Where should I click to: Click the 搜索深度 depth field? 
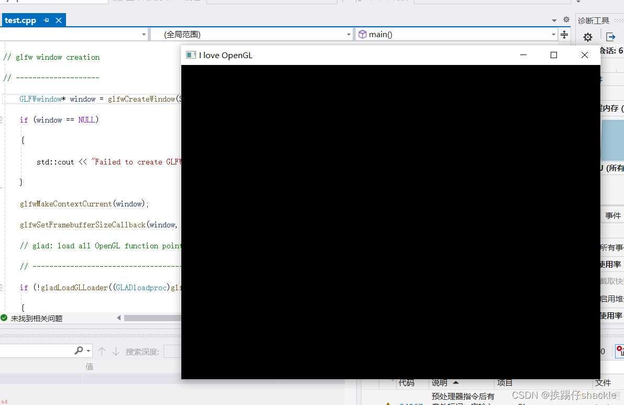click(x=172, y=351)
